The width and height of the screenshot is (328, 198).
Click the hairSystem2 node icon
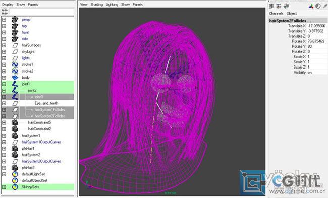[x=15, y=155]
